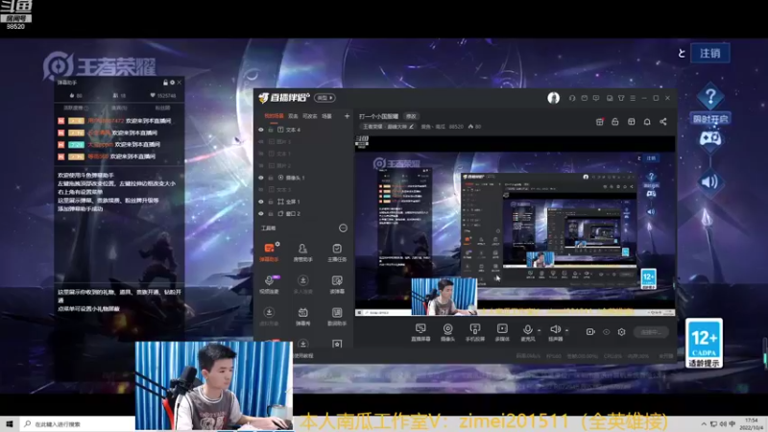
Task: Open the 数据助手 tool
Action: tap(337, 317)
